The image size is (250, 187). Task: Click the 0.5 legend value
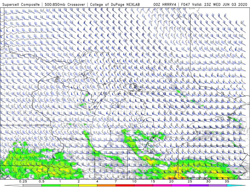coord(42,181)
